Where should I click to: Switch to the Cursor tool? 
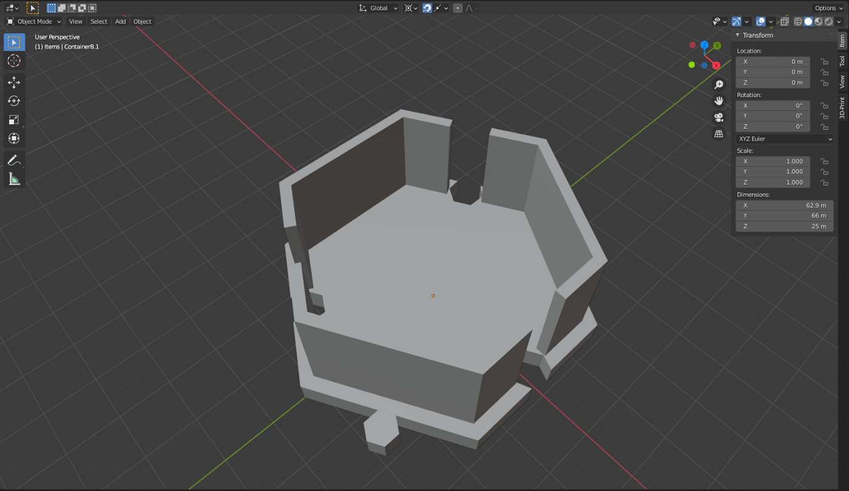(14, 60)
